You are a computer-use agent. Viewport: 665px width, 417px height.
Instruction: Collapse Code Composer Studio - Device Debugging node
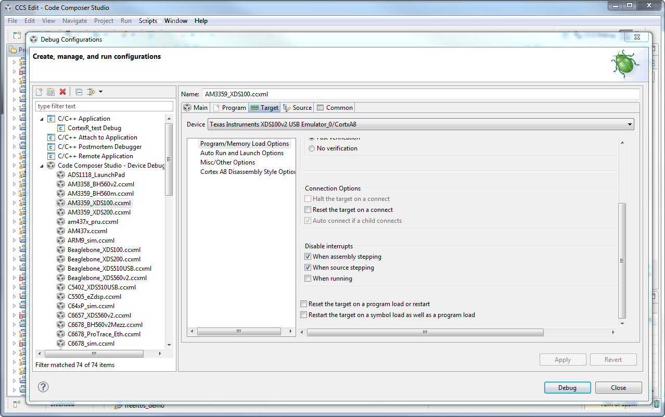click(42, 166)
